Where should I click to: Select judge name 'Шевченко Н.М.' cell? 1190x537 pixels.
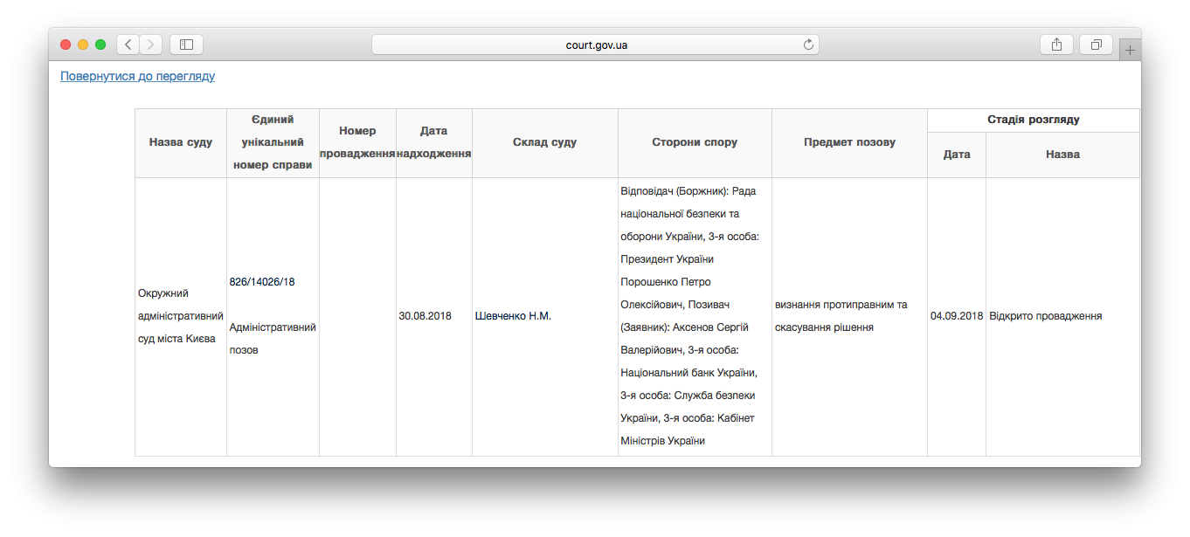(513, 316)
